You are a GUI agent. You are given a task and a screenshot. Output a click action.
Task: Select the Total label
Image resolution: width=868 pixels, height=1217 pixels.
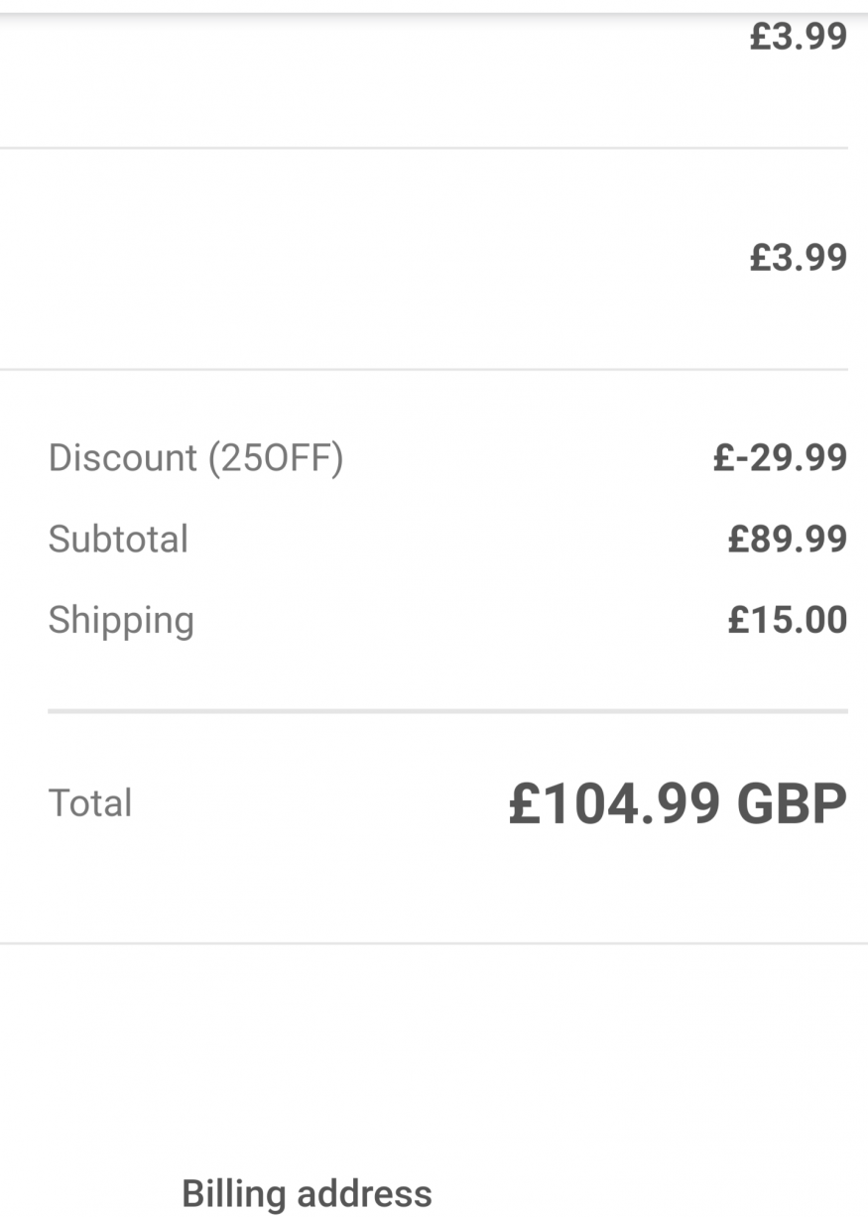tap(90, 802)
